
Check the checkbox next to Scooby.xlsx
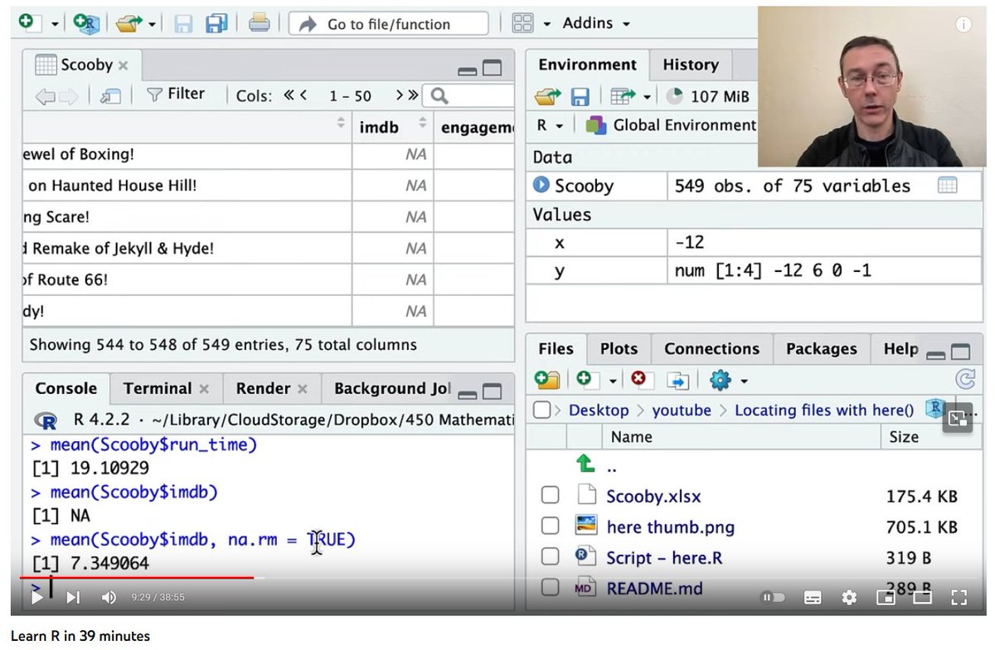click(550, 494)
